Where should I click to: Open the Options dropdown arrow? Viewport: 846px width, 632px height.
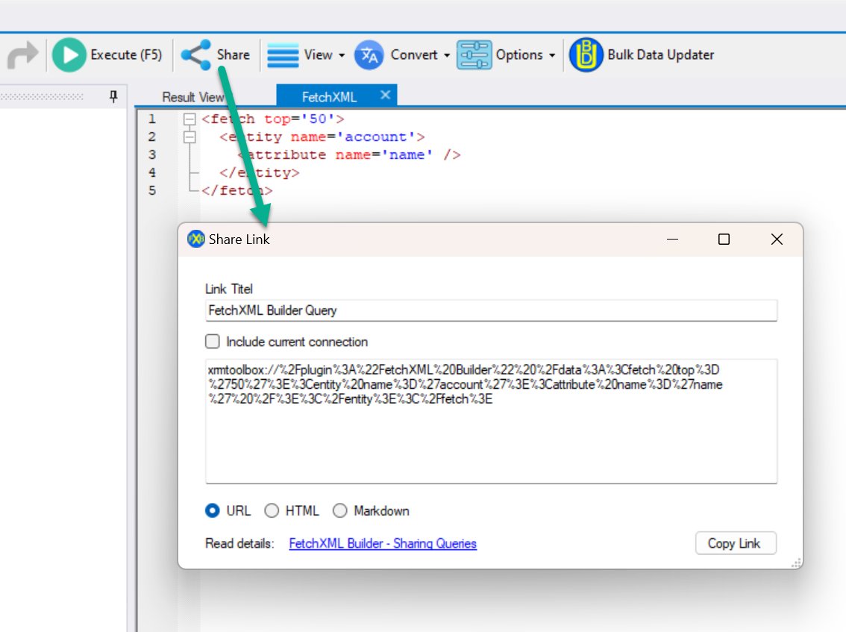coord(552,56)
